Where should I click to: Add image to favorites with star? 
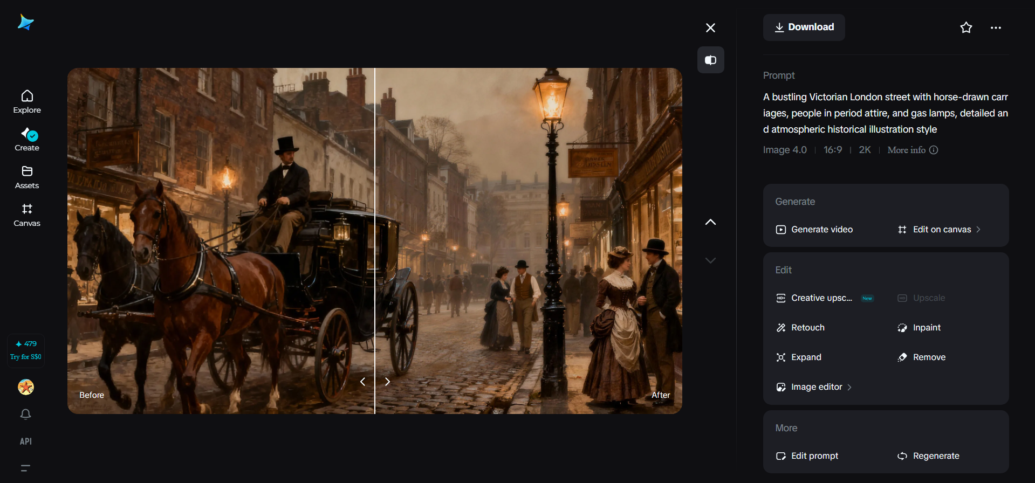coord(966,27)
